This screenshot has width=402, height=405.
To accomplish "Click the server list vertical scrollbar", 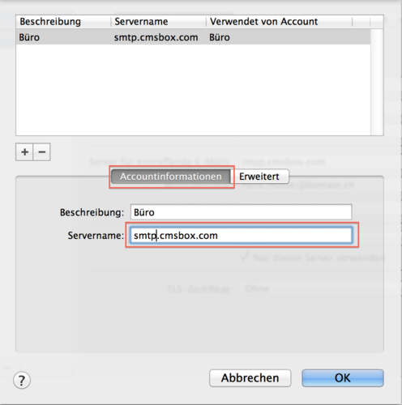I will pyautogui.click(x=377, y=82).
